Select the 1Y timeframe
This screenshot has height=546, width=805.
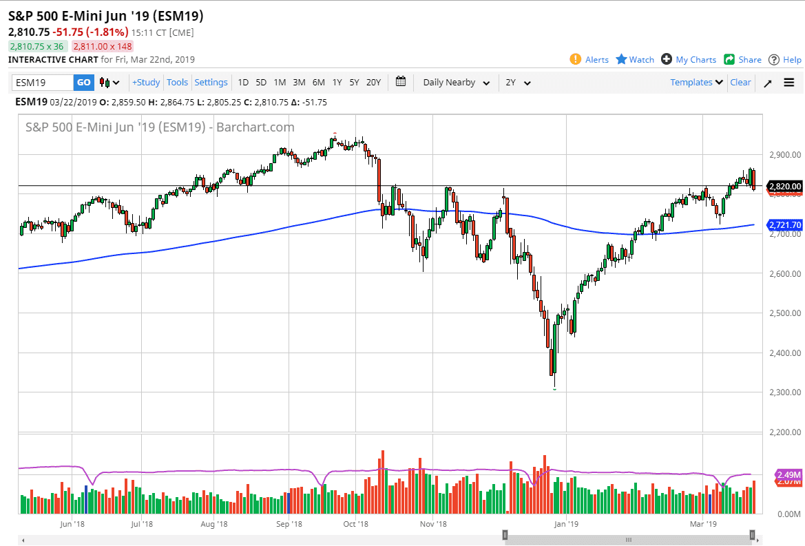[x=337, y=82]
